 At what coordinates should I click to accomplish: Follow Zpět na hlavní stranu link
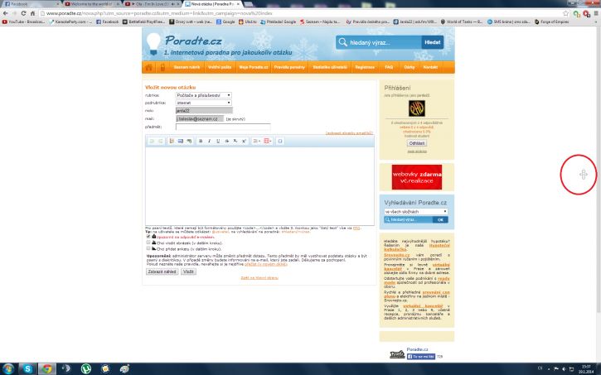tap(259, 278)
